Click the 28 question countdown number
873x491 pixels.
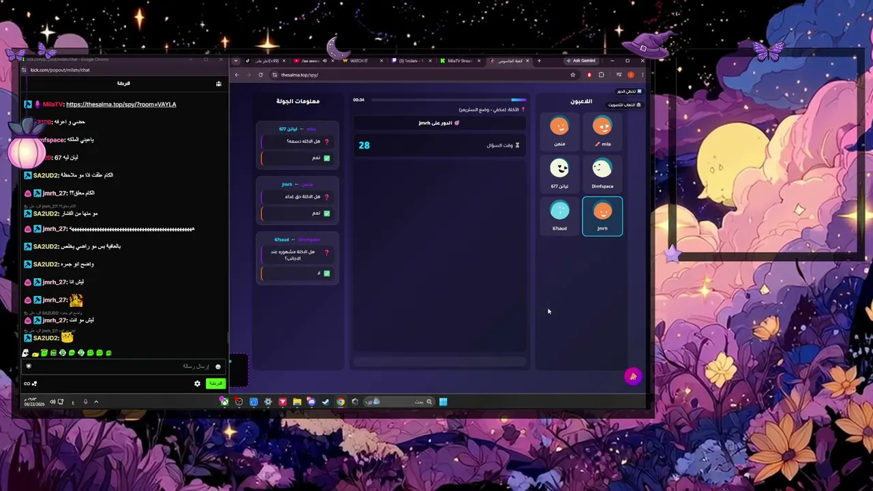coord(364,145)
